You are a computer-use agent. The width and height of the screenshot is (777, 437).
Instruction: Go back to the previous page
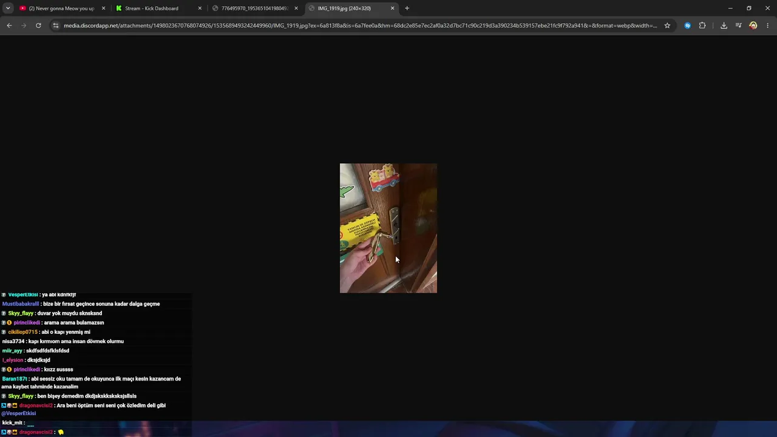coord(9,25)
